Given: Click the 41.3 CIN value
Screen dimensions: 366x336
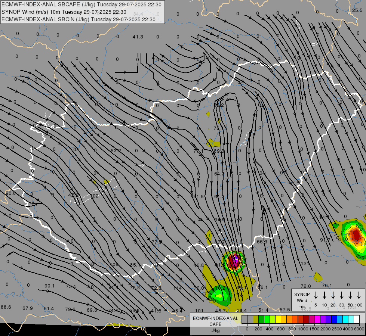Looking at the screenshot, I should coord(138,37).
